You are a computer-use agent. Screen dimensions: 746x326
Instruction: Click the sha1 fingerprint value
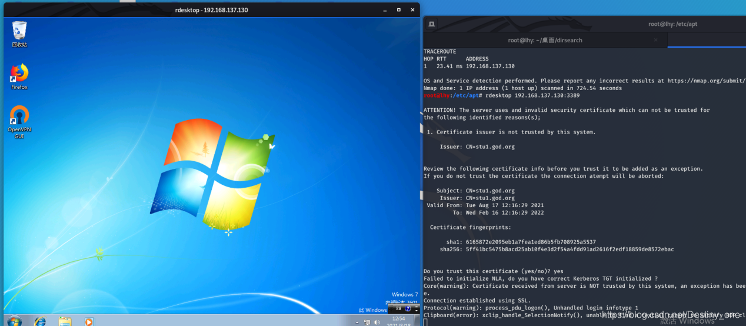pos(531,242)
